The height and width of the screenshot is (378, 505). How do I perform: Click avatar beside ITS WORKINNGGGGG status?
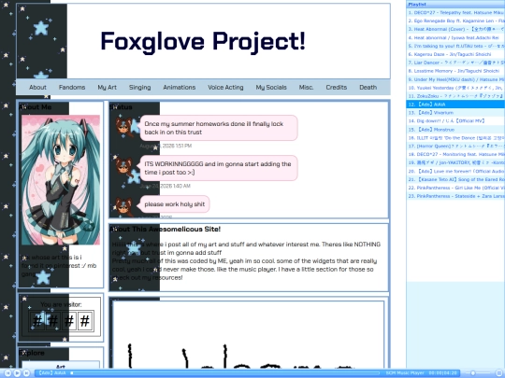point(124,167)
